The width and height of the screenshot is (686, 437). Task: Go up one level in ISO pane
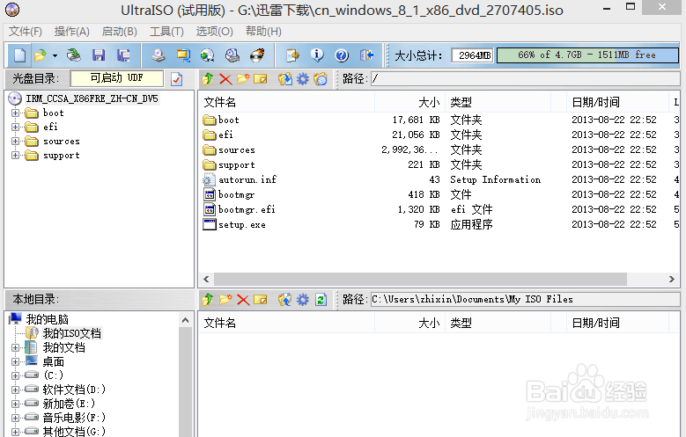point(208,78)
